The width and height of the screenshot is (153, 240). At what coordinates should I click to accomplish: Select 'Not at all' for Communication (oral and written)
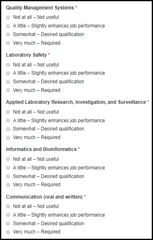click(8, 206)
